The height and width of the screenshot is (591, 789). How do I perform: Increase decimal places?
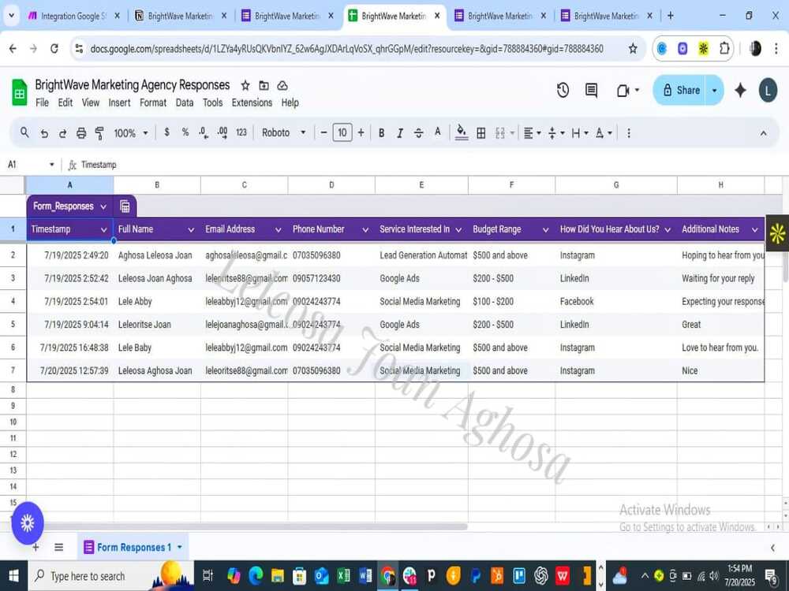[222, 132]
